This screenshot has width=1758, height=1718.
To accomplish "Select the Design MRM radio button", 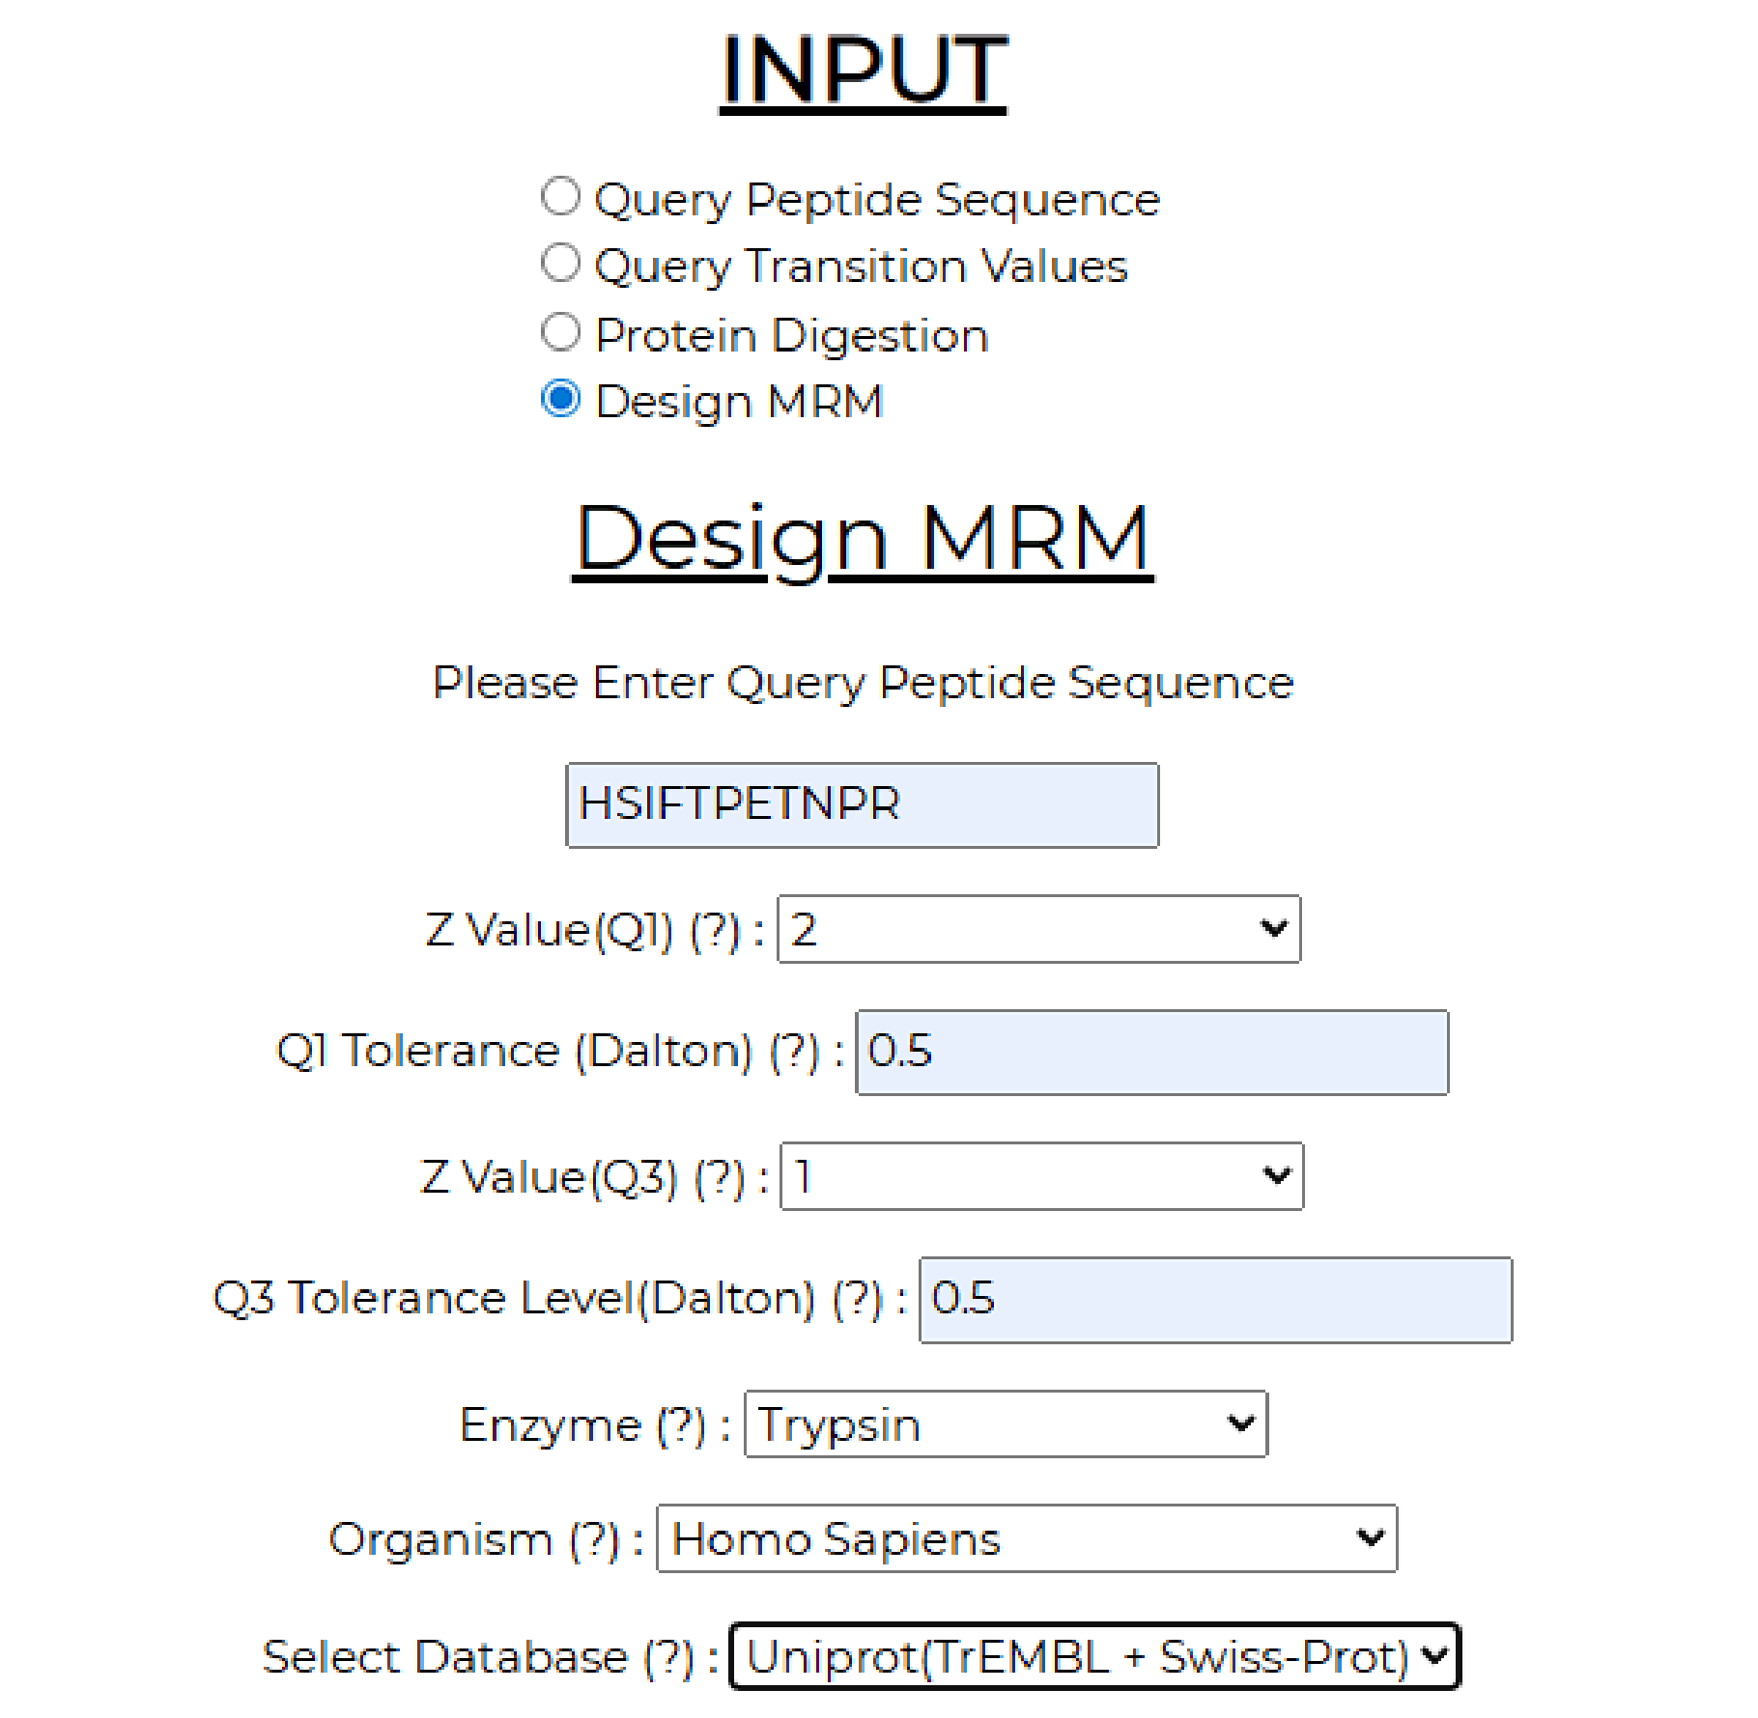I will pyautogui.click(x=561, y=400).
